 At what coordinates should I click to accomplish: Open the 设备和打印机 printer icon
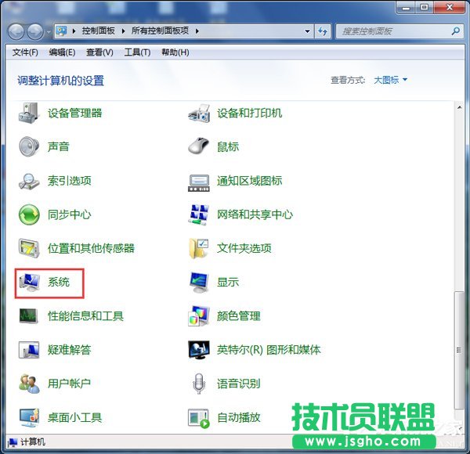tap(199, 113)
